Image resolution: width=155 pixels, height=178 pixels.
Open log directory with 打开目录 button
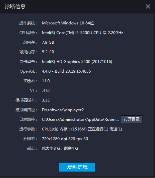(x=132, y=119)
